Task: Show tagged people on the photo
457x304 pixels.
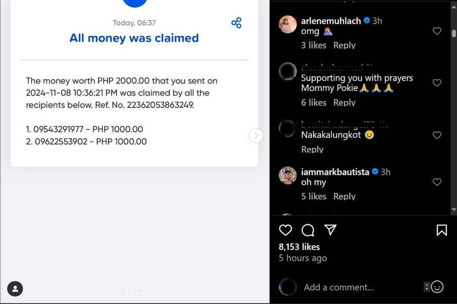Action: [15, 289]
